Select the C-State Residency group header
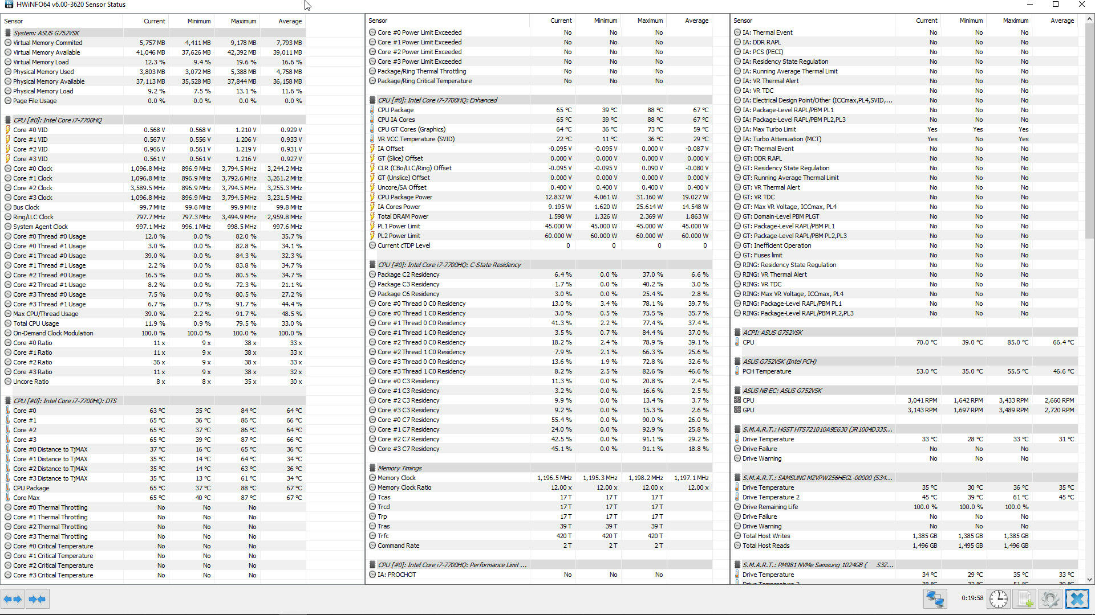 point(540,265)
